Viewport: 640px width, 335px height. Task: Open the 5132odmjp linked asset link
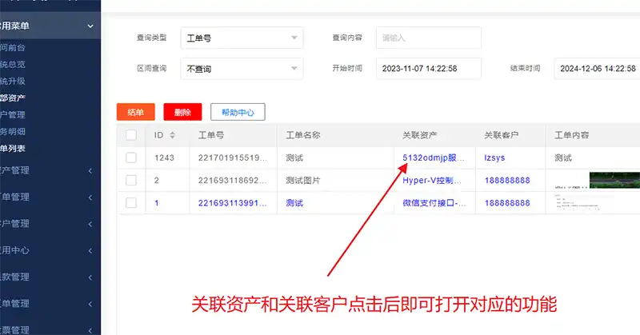pyautogui.click(x=431, y=158)
